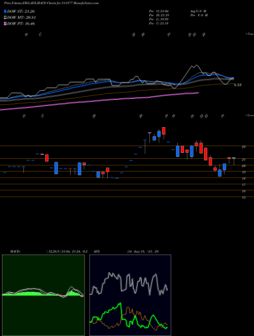Open the dark blue ADX indicator chart panel
Viewport: 254px width, 336px height.
pos(130,295)
